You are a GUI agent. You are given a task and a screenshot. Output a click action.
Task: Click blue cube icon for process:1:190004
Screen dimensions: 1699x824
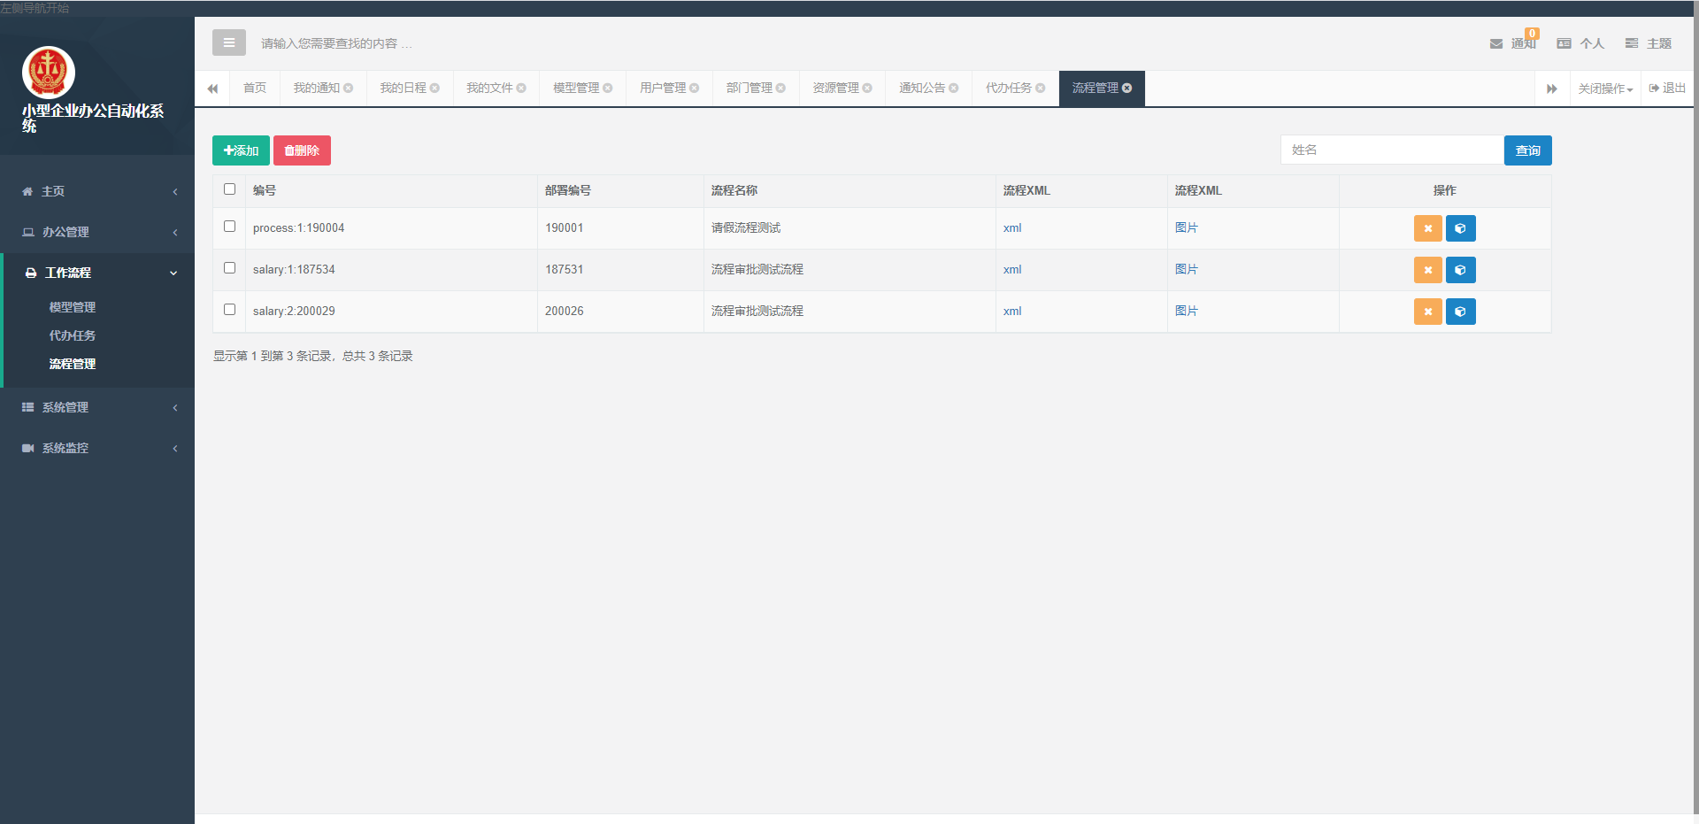pyautogui.click(x=1461, y=228)
